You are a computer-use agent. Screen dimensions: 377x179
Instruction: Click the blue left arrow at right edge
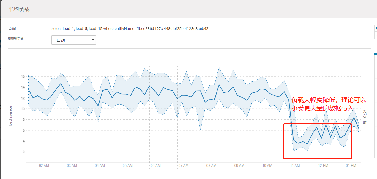coord(375,28)
